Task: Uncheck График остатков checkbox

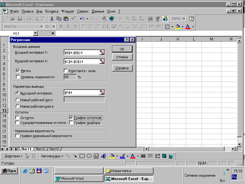Action: point(71,118)
